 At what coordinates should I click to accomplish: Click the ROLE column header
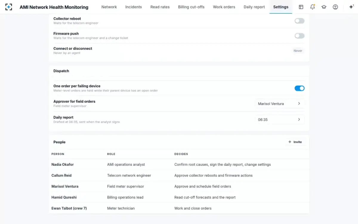point(111,154)
